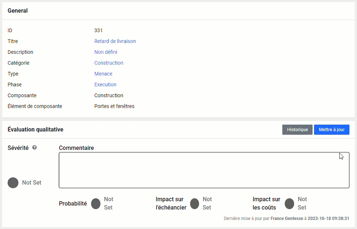357x229 pixels.
Task: Click the Portes et fenêtres element value
Action: tap(114, 106)
